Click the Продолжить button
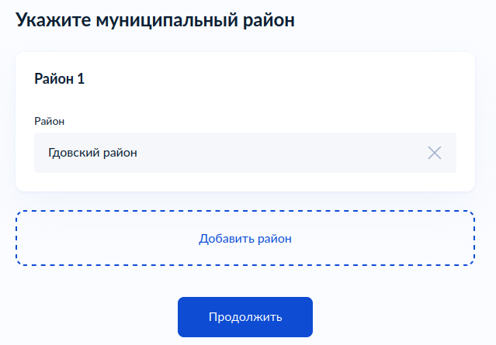The height and width of the screenshot is (345, 496). 245,317
